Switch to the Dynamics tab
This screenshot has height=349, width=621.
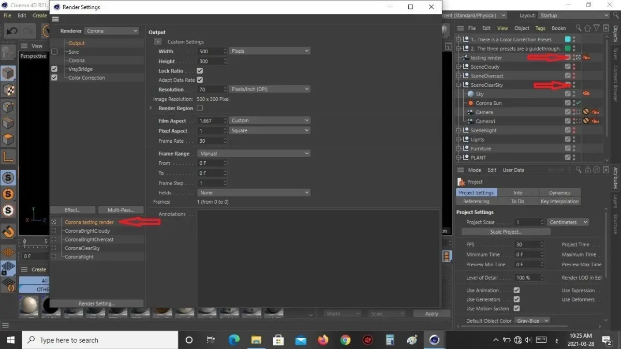pyautogui.click(x=559, y=192)
